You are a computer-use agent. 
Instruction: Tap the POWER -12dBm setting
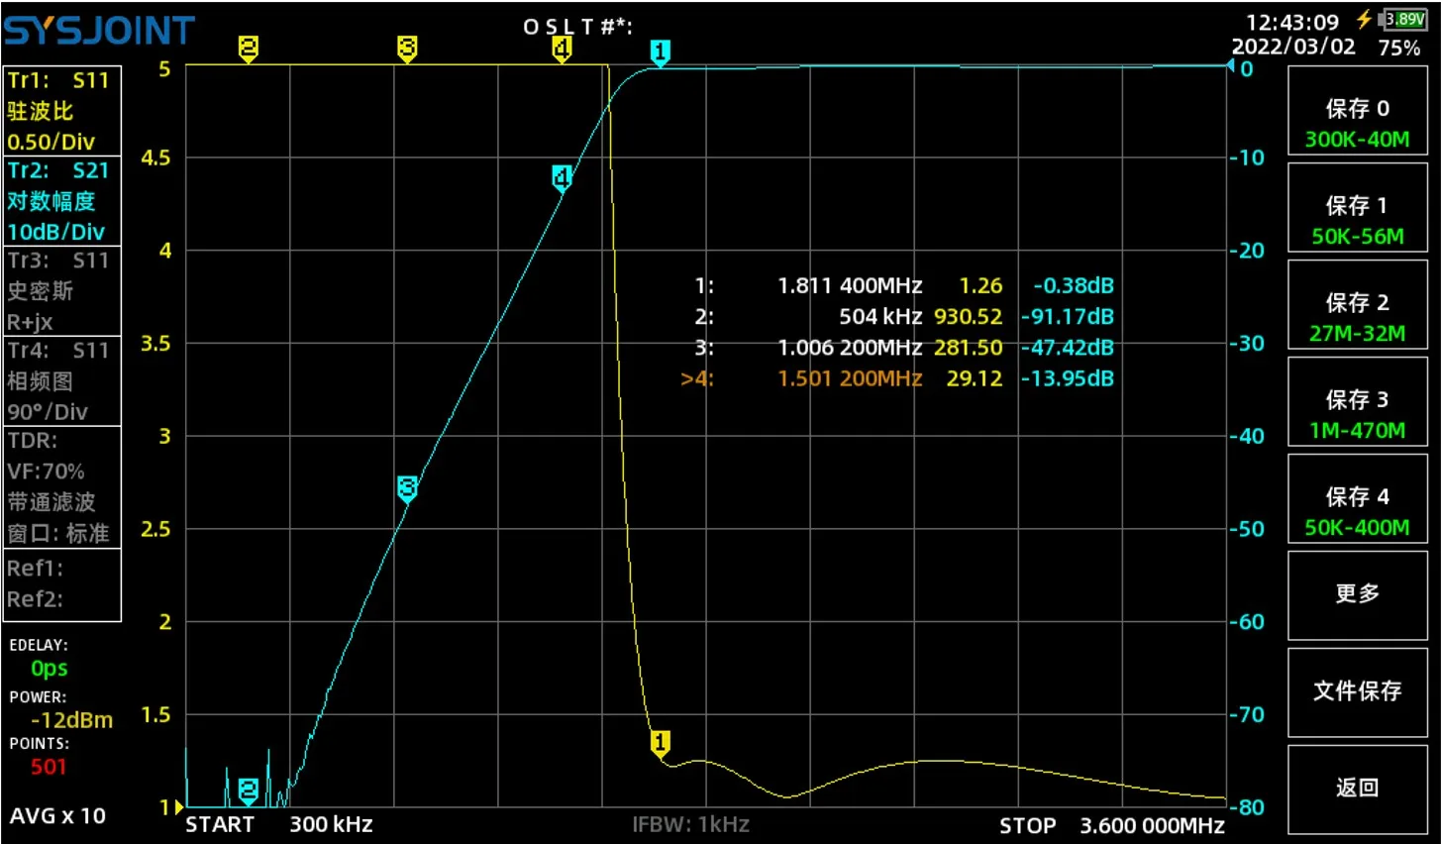click(x=62, y=710)
